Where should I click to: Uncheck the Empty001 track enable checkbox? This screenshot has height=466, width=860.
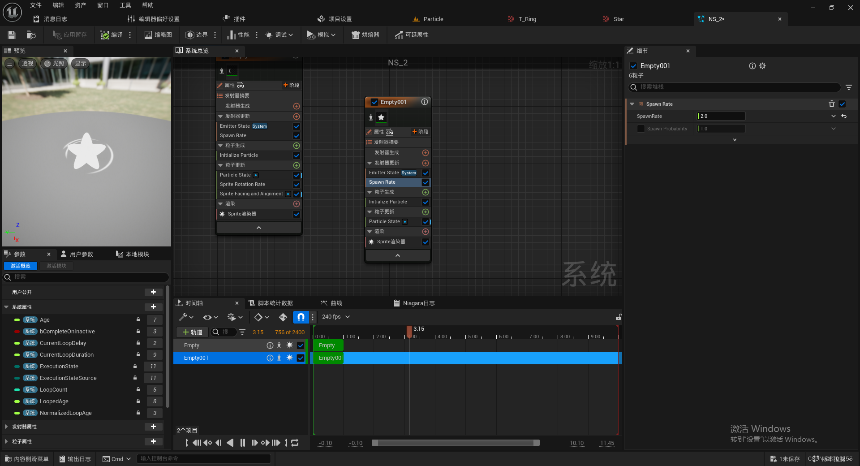point(301,358)
